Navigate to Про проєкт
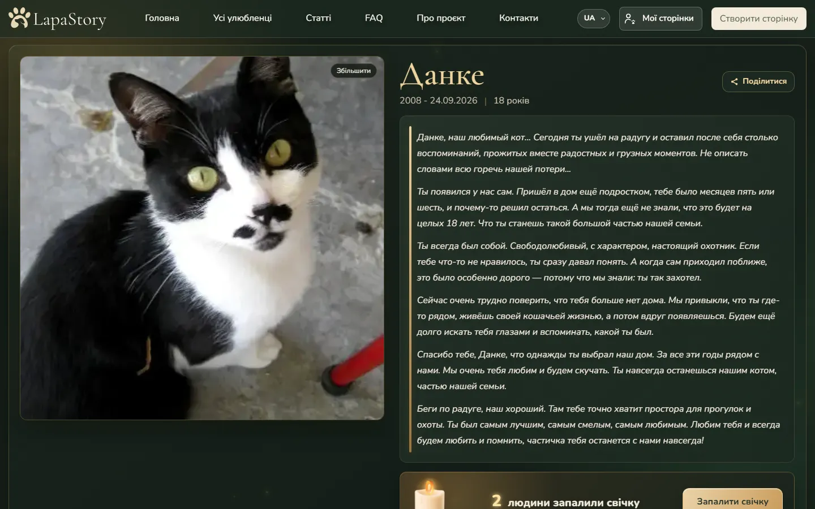The width and height of the screenshot is (815, 509). (x=441, y=18)
